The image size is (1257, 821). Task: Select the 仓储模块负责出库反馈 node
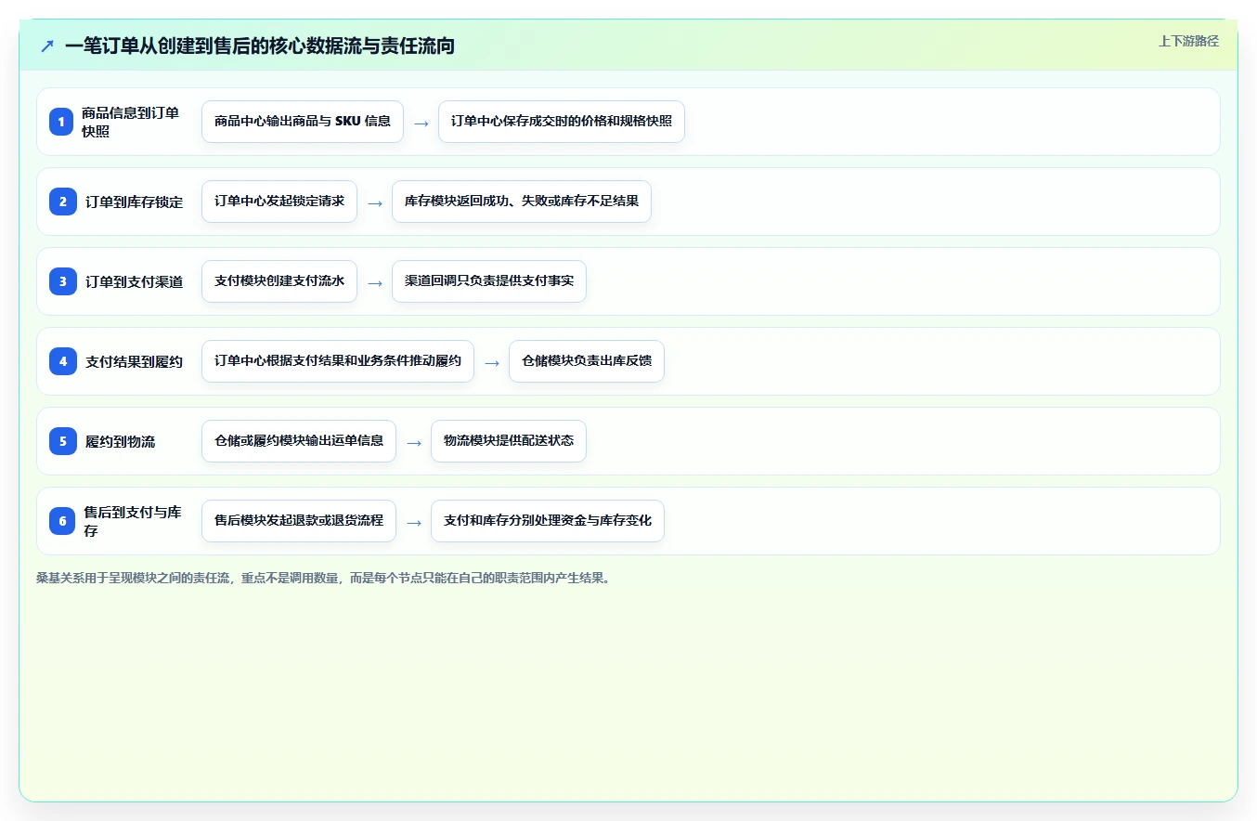(x=587, y=361)
